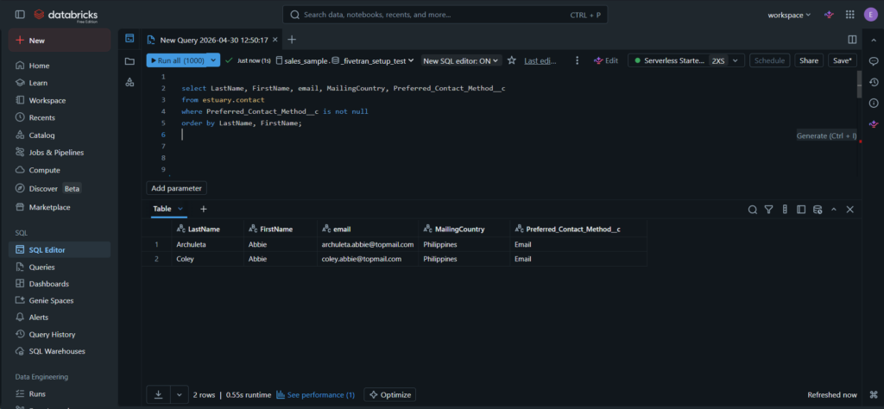Image resolution: width=884 pixels, height=409 pixels.
Task: Click the search data and notebooks field
Action: (445, 15)
